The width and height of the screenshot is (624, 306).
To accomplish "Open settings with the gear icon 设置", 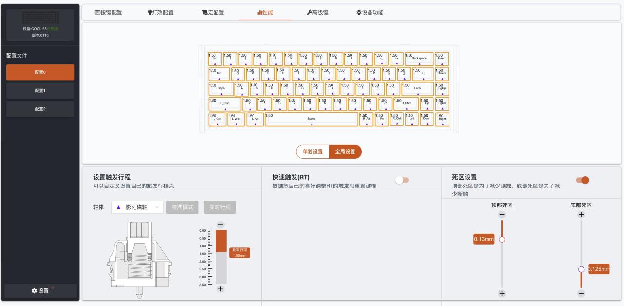I will point(40,290).
